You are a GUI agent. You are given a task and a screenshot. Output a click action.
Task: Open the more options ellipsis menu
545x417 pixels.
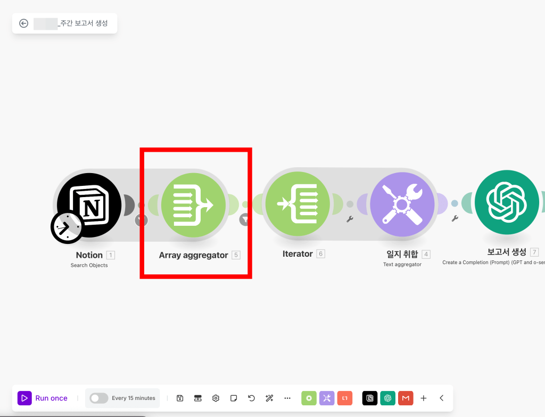(287, 398)
